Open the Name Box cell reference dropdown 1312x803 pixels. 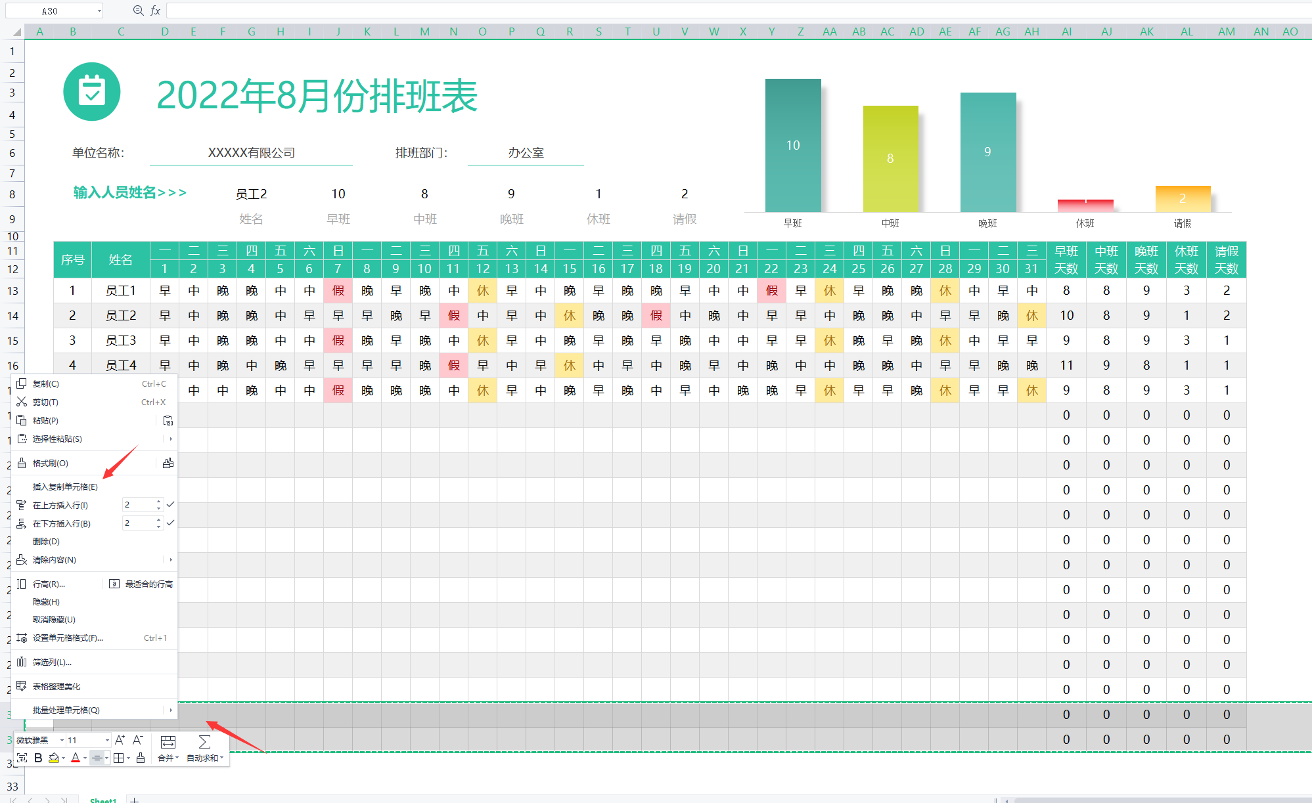pyautogui.click(x=99, y=11)
